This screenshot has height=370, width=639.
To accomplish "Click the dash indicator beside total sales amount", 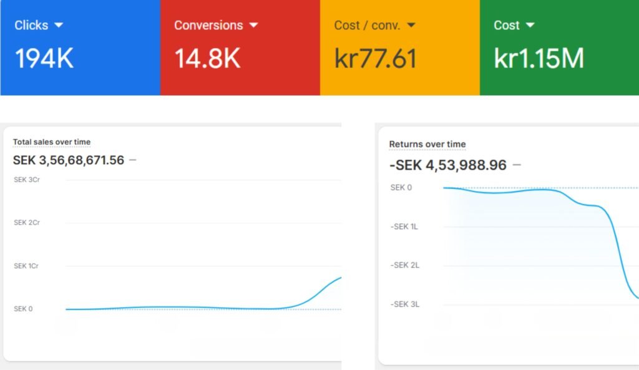I will click(x=132, y=160).
